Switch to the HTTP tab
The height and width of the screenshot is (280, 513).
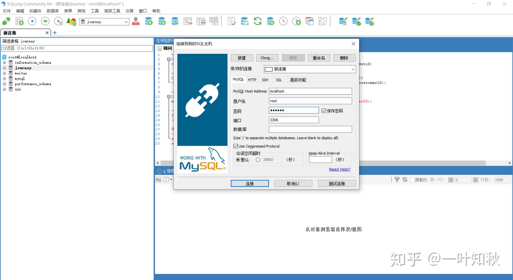click(252, 80)
